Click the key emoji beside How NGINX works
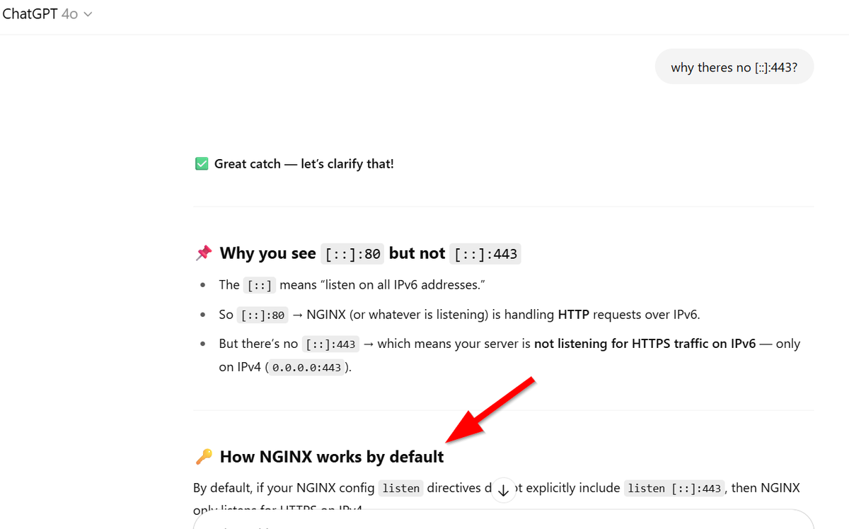The width and height of the screenshot is (849, 529). (x=203, y=457)
